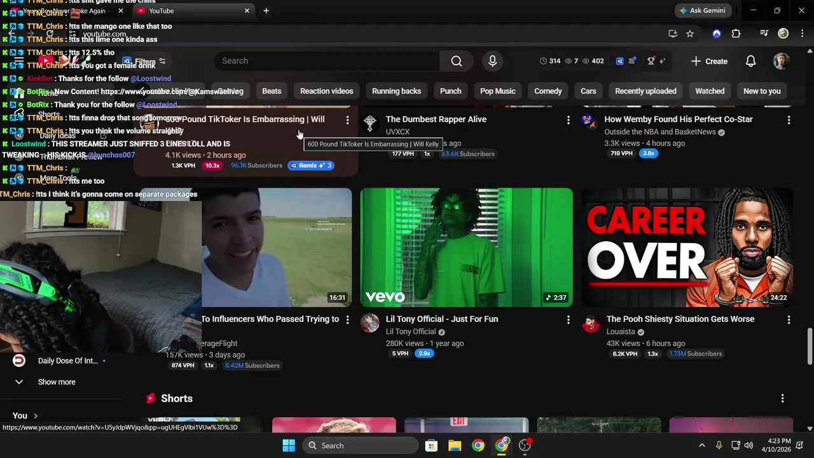Click the Ask Gemini button
Image resolution: width=814 pixels, height=458 pixels.
(x=704, y=11)
